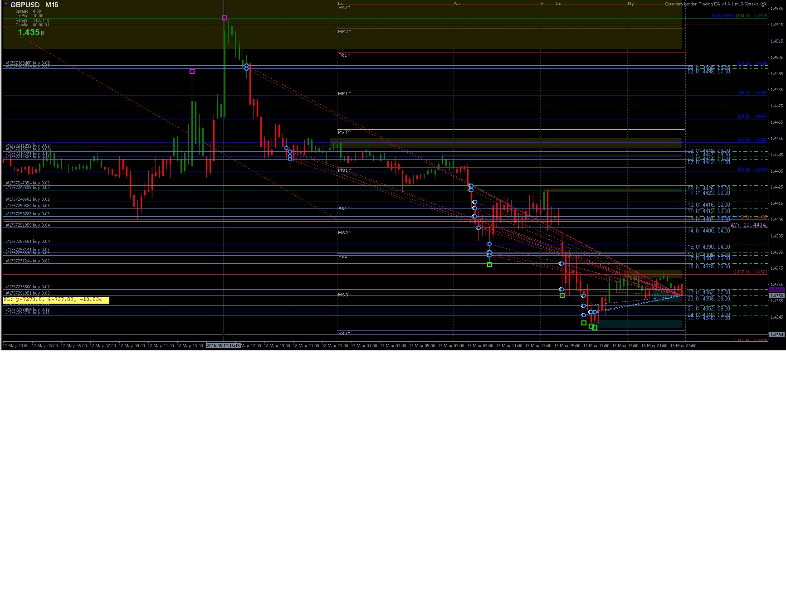The height and width of the screenshot is (596, 786).
Task: Select grid level 10: 01.4416, 02.00 label
Action: click(709, 205)
